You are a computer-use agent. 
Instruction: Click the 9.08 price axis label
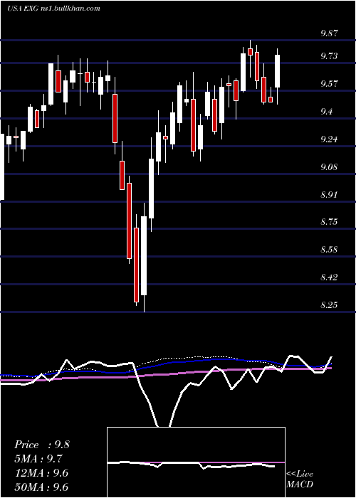pos(329,167)
